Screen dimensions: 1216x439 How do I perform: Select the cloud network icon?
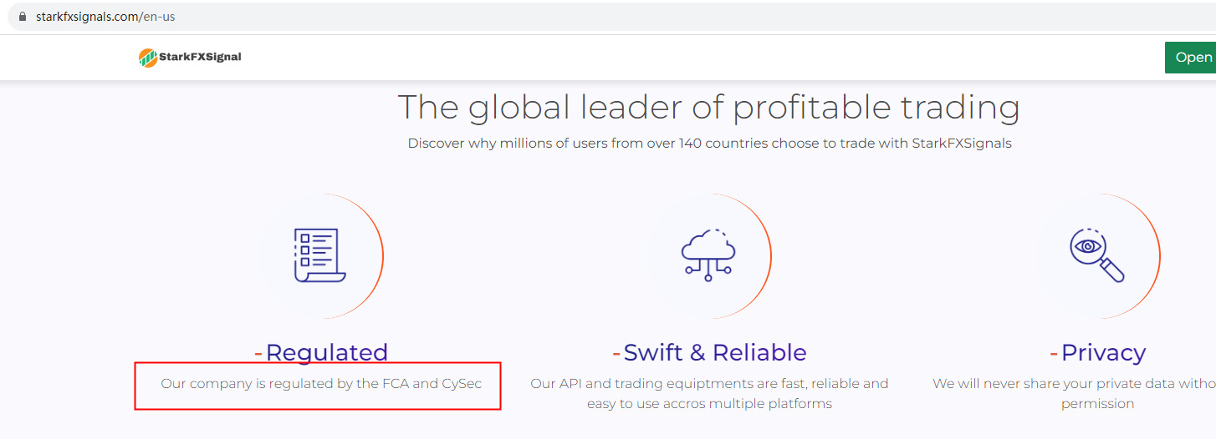[708, 255]
